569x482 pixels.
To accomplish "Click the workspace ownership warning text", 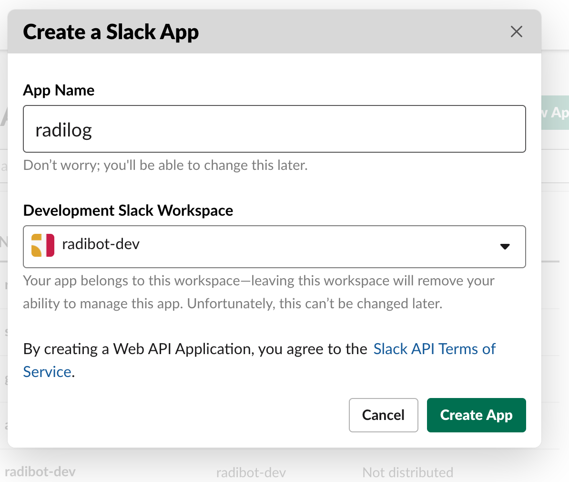I will 258,292.
